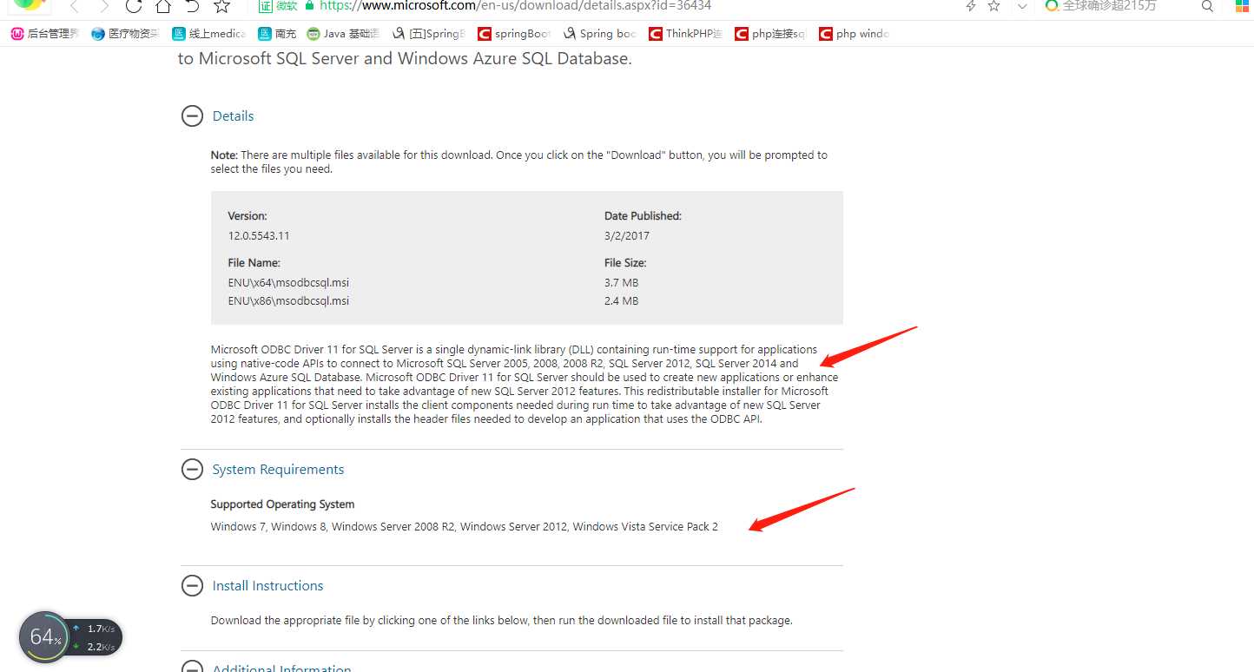
Task: Open the 医疗物资 bookmark
Action: click(125, 34)
